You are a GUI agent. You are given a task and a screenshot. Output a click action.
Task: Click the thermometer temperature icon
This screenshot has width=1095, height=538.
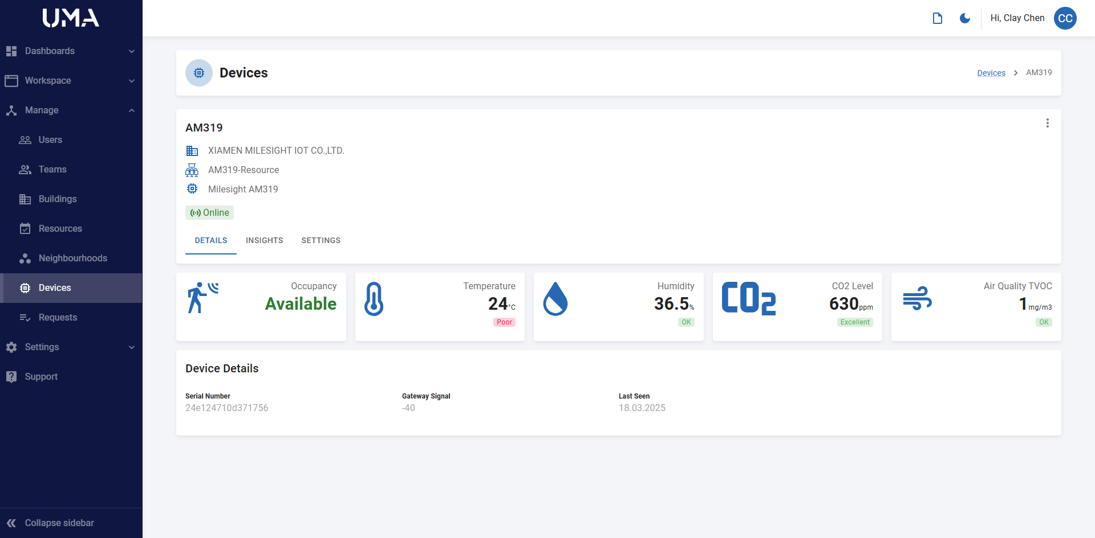point(374,299)
